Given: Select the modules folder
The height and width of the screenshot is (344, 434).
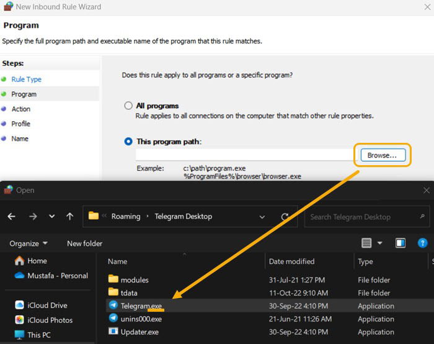Looking at the screenshot, I should pos(128,279).
